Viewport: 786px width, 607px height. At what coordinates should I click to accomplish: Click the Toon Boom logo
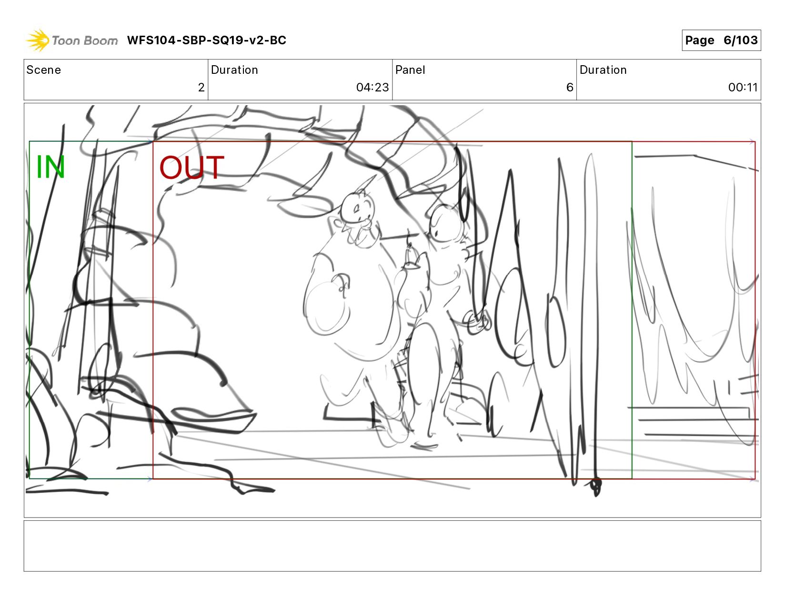71,40
